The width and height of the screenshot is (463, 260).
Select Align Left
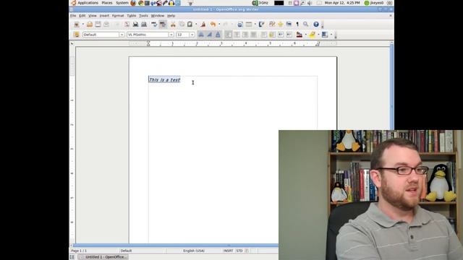(229, 35)
